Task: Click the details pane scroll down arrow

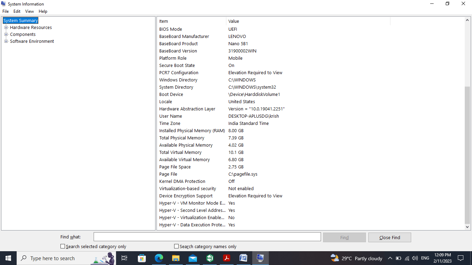Action: (x=468, y=227)
